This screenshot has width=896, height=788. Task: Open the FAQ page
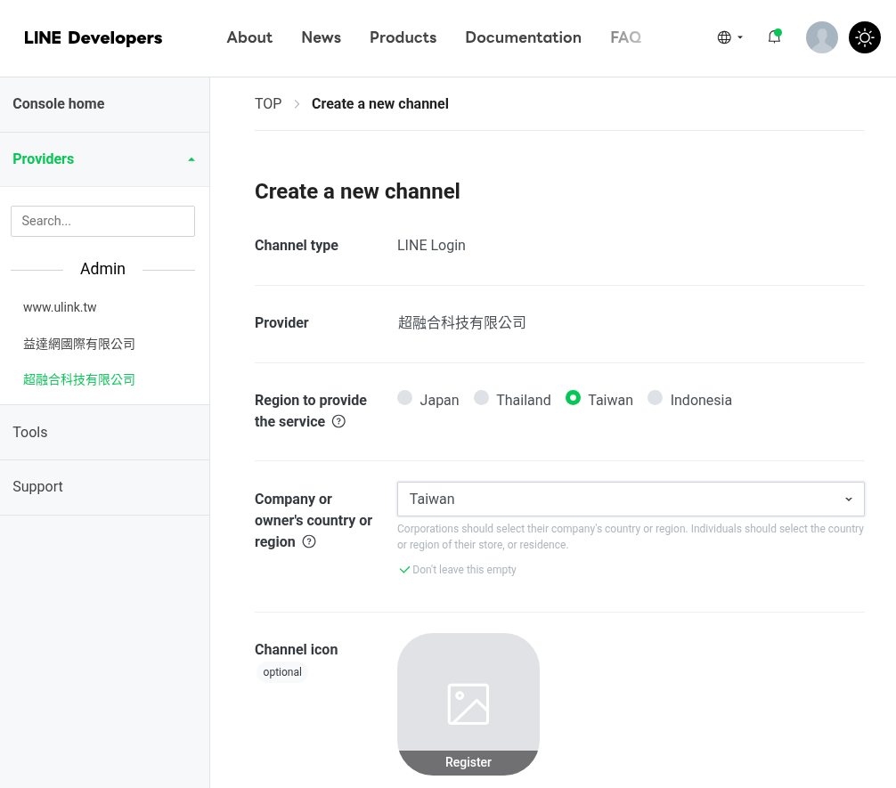(x=626, y=37)
